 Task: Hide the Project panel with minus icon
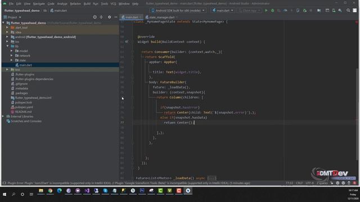[116, 17]
